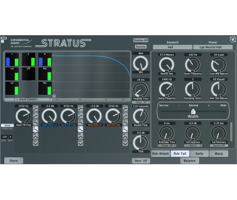Choose notch shape for reverb filter
The width and height of the screenshot is (237, 200).
[x=125, y=143]
